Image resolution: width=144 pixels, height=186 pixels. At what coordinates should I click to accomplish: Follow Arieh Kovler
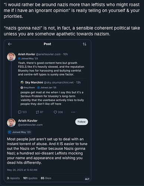(x=81, y=122)
